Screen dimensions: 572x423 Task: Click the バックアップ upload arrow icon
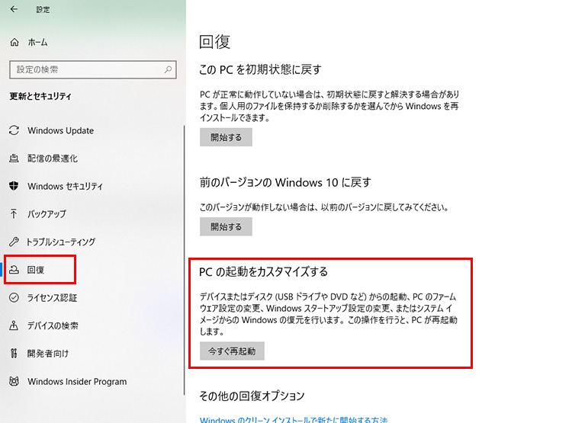click(14, 214)
